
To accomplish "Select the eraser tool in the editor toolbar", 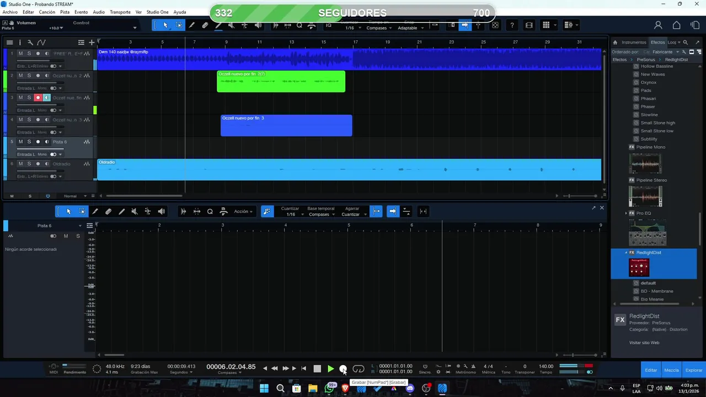I will [x=108, y=211].
